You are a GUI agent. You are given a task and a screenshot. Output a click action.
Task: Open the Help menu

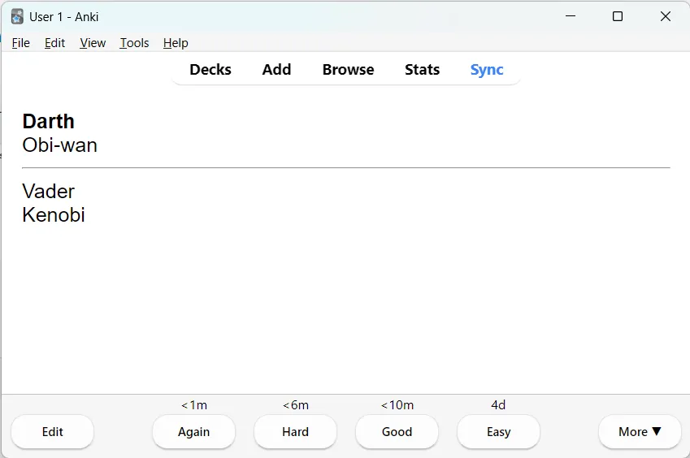pyautogui.click(x=176, y=43)
